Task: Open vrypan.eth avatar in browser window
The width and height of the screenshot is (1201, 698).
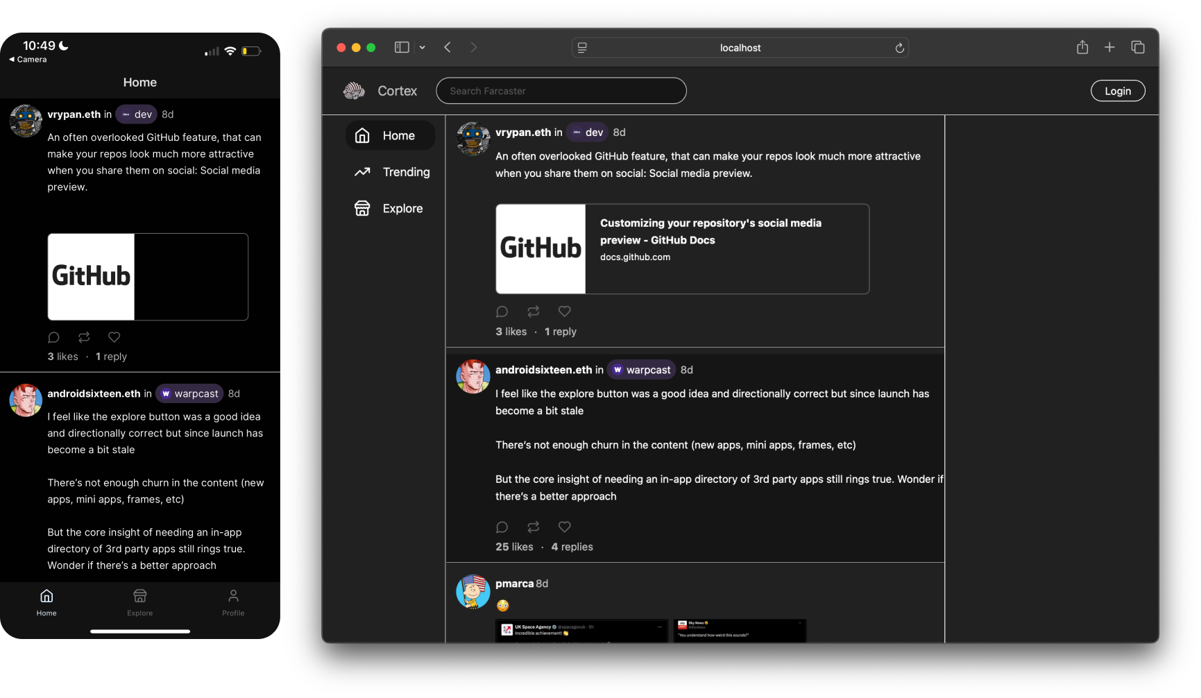Action: (473, 139)
